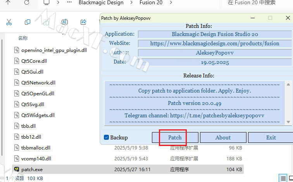Click the Copy icon in Explorer toolbar
Screen dimensions: 293x182
tap(28, 22)
